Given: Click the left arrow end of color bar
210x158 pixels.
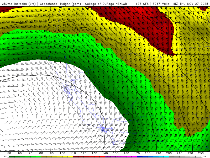Looking at the screenshot, I should point(6,157).
